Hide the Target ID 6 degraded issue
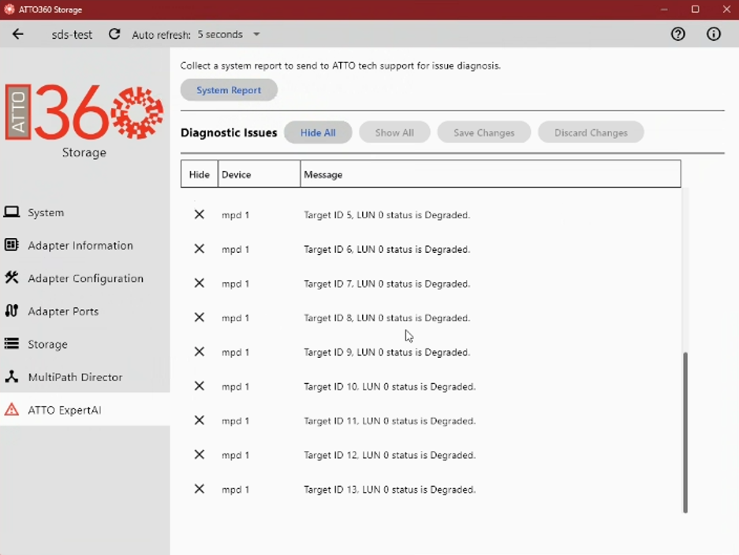 tap(200, 249)
